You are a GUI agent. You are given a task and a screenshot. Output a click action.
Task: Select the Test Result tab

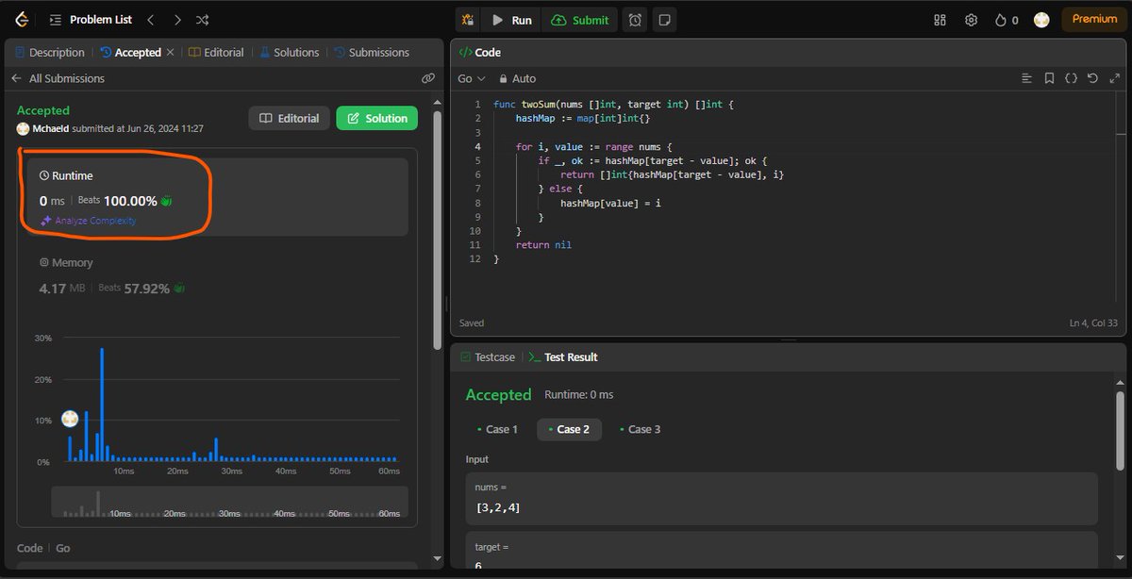563,357
